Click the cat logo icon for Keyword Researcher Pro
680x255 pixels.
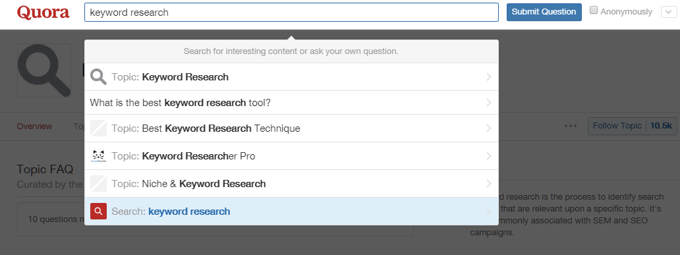click(x=98, y=156)
